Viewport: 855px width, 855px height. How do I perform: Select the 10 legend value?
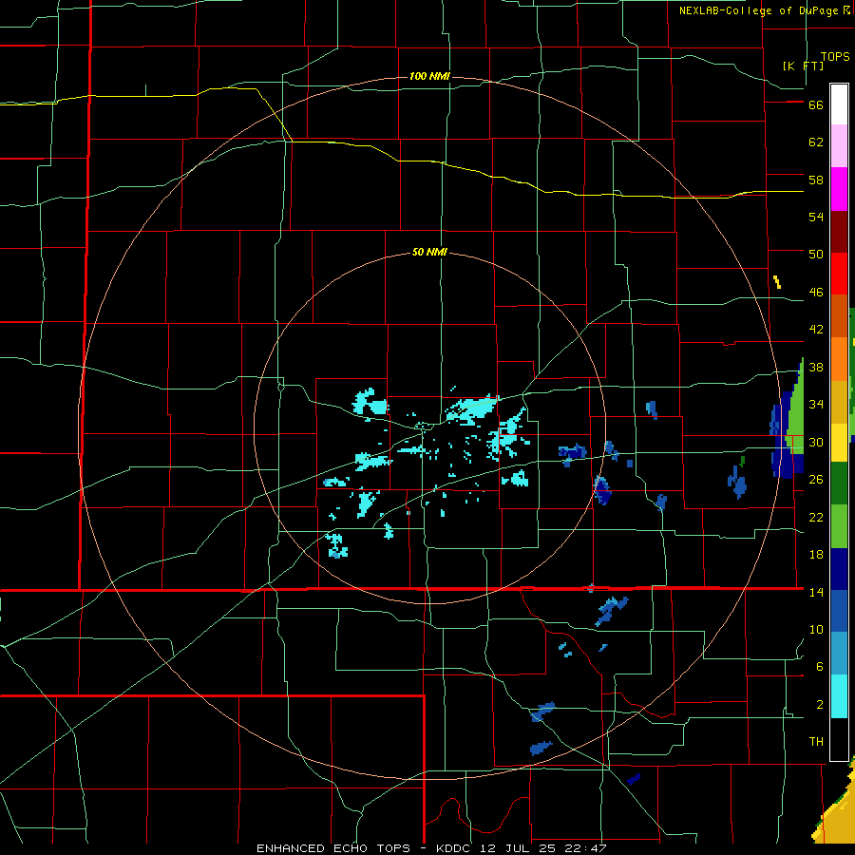(816, 630)
